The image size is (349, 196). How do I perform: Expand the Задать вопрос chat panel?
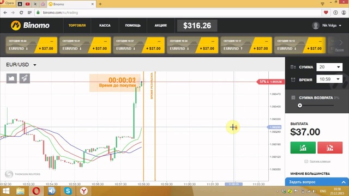coord(317,182)
